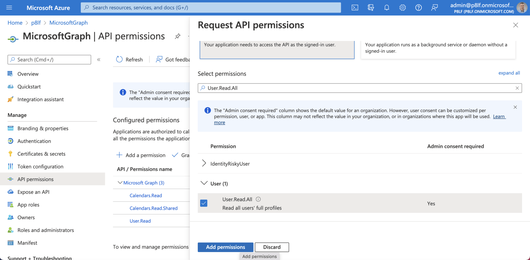Screen dimensions: 530x260
Task: Go to Token configuration in the sidebar
Action: (40, 167)
